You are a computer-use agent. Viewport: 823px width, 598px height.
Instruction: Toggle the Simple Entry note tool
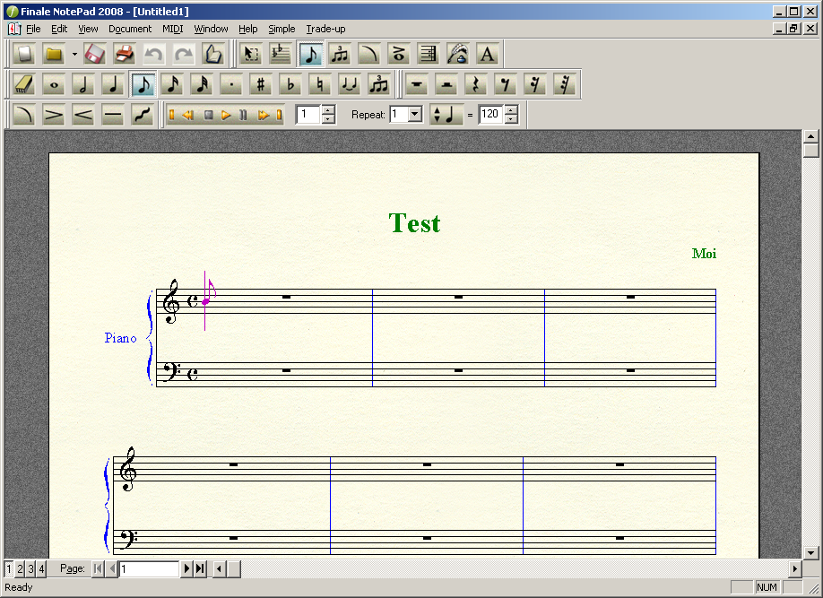(x=310, y=54)
